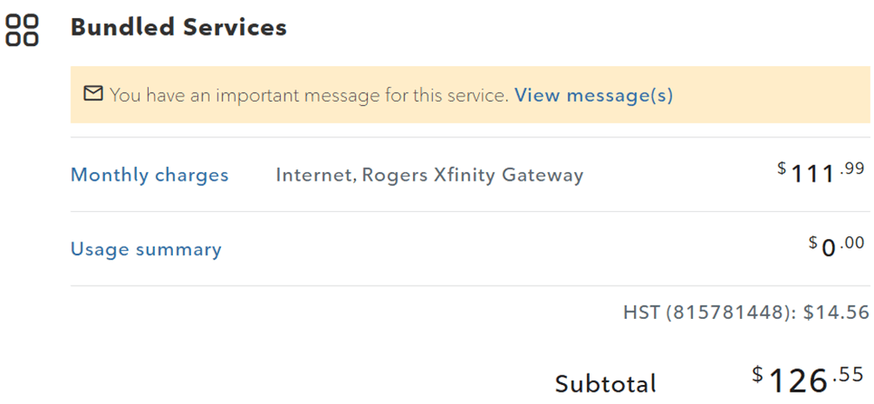Click the large 126 in the subtotal
Screen dimensions: 874x404
point(798,381)
